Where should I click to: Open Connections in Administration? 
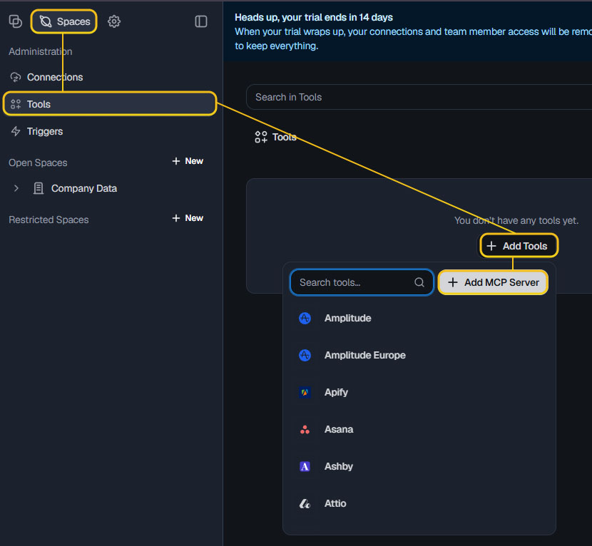click(x=110, y=78)
